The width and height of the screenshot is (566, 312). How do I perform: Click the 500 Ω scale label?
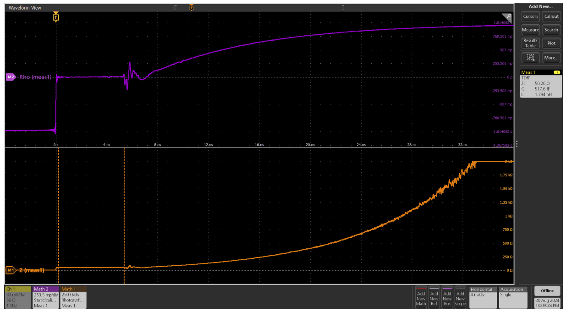[x=506, y=243]
